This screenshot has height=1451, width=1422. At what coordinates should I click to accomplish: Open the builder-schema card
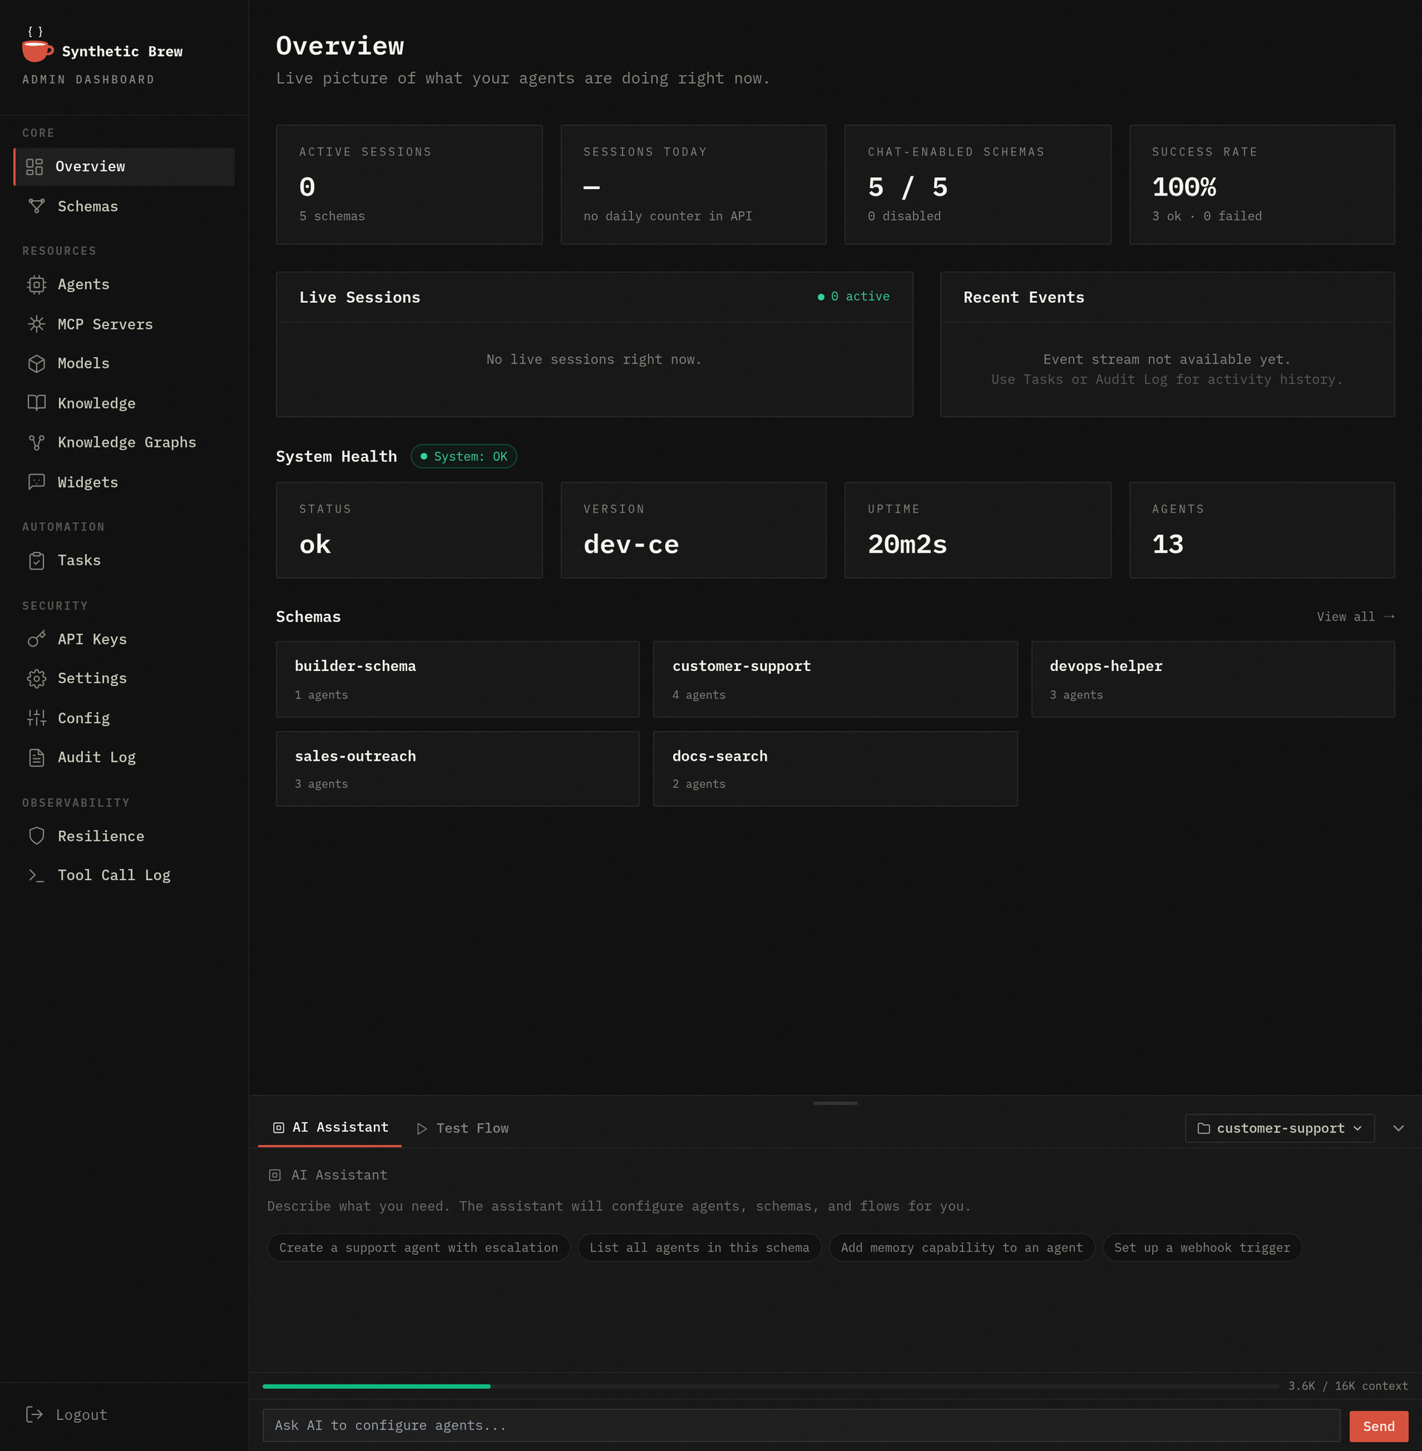458,679
